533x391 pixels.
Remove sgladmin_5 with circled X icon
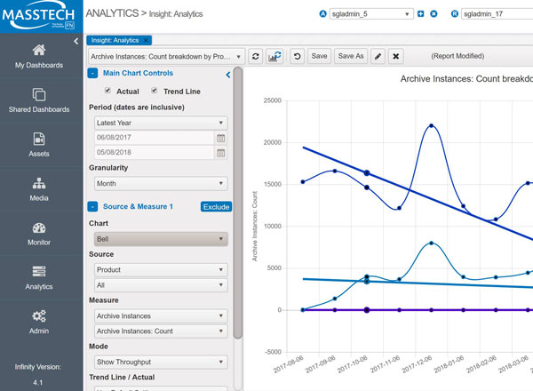pos(434,14)
